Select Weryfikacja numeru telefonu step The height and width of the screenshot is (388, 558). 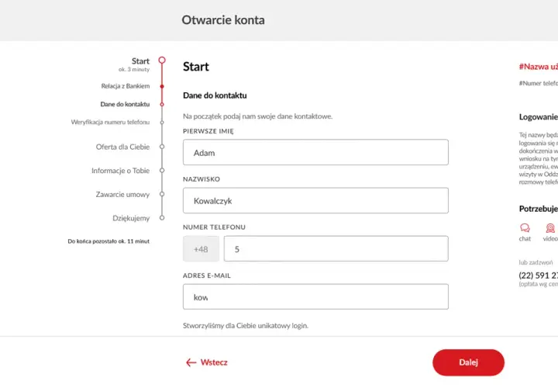coord(110,122)
